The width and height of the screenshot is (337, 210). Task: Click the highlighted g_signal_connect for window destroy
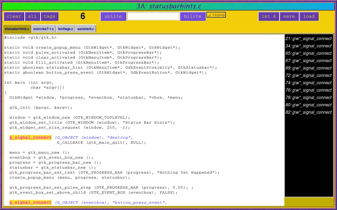[x=30, y=138]
